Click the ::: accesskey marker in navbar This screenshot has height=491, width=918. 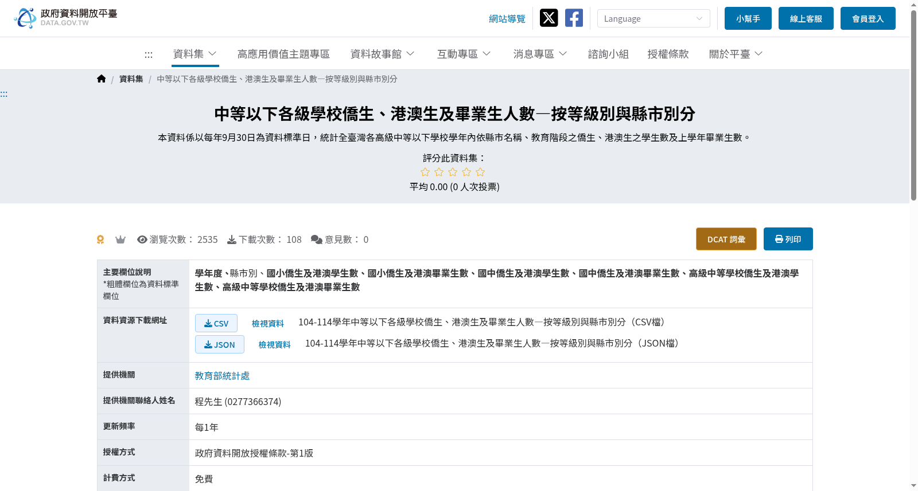(149, 54)
